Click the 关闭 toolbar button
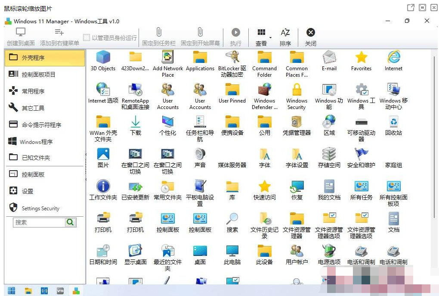The image size is (439, 296). 310,37
